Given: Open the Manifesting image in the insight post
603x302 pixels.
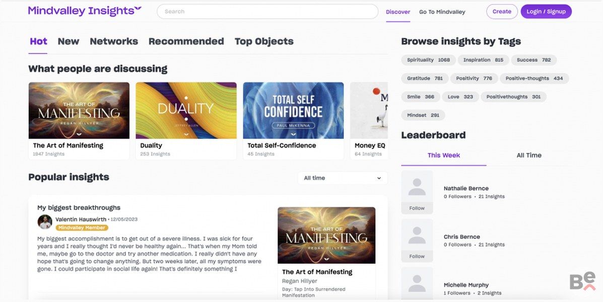Looking at the screenshot, I should [x=326, y=236].
